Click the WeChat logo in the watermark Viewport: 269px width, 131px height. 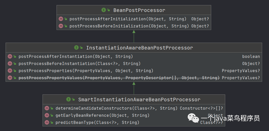tap(193, 118)
